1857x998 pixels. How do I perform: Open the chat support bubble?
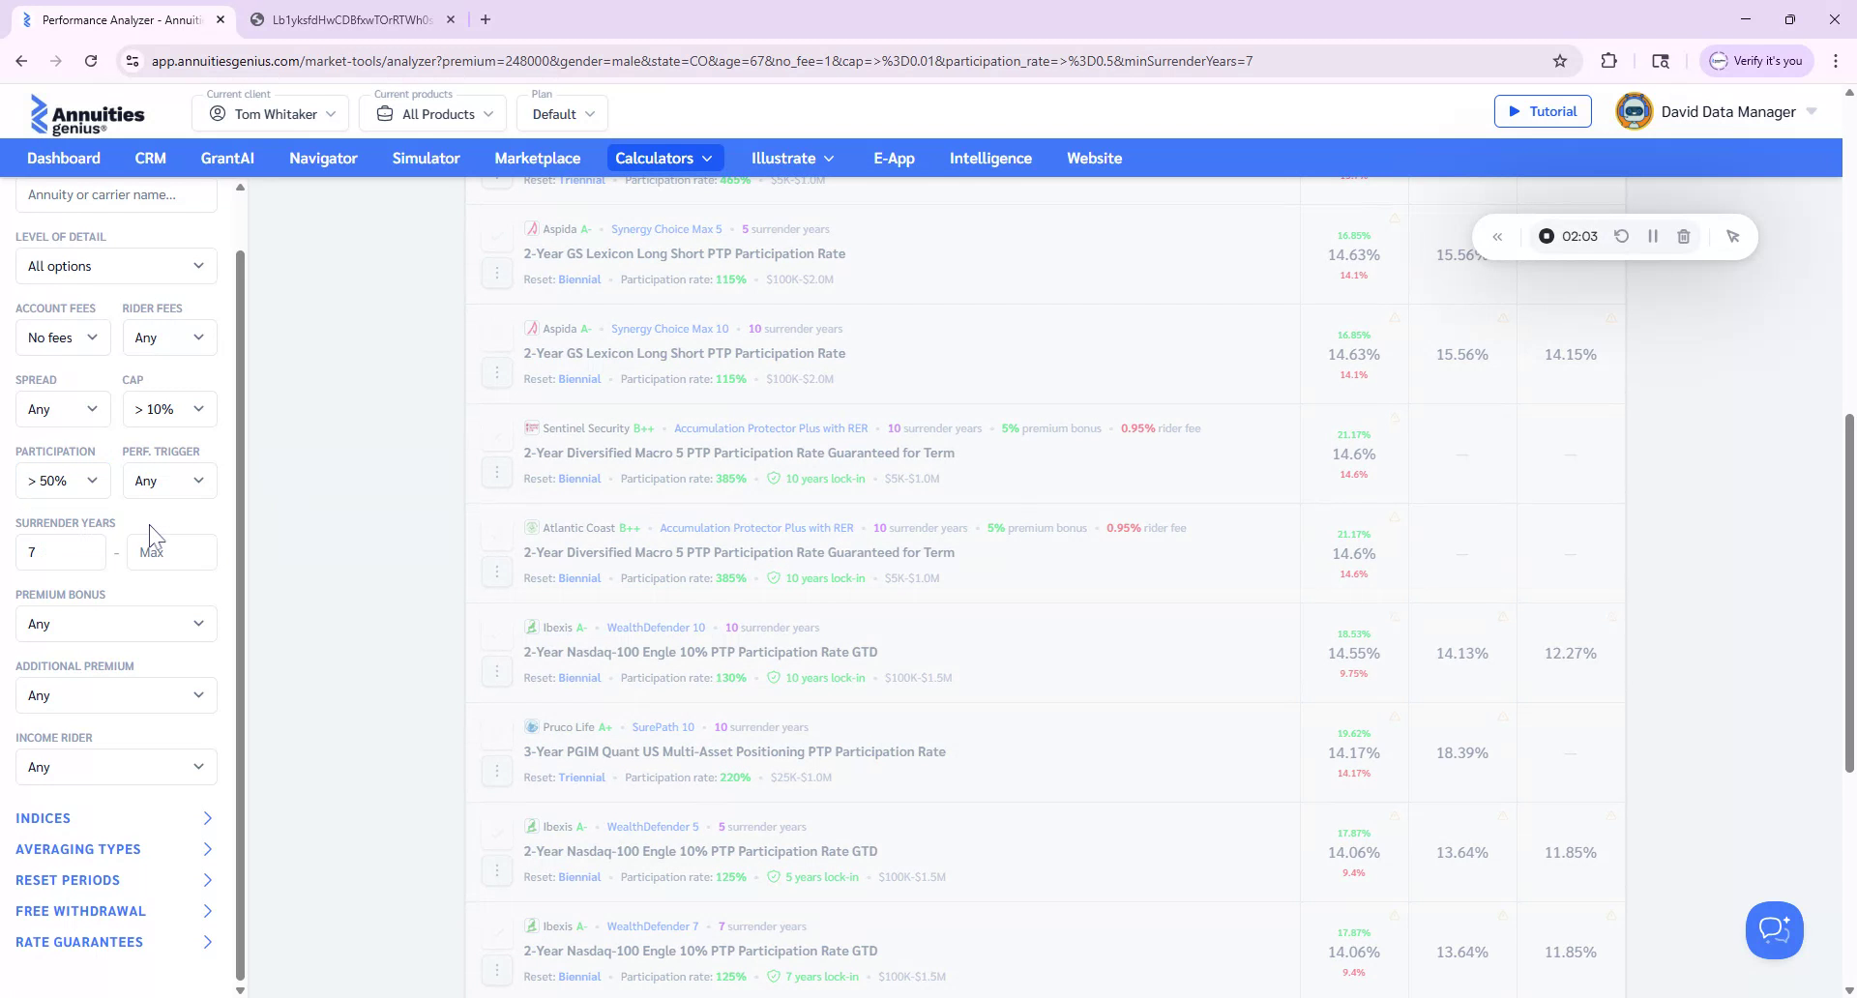pos(1774,929)
